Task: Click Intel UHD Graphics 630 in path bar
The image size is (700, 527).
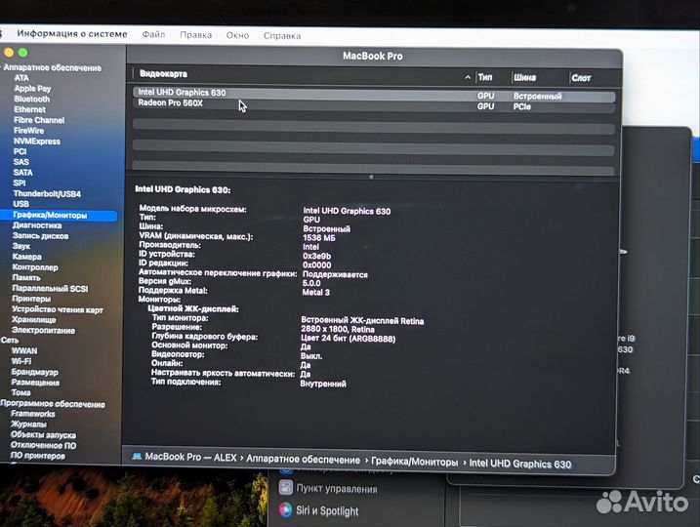Action: point(520,464)
